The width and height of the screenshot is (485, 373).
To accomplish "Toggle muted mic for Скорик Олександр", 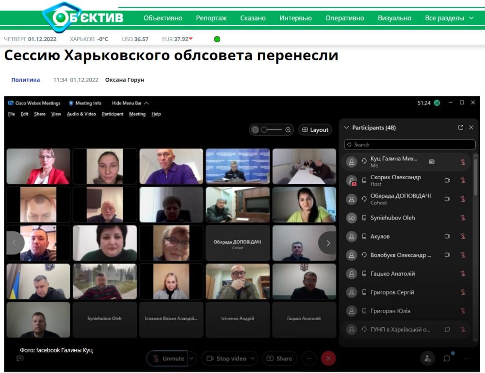I will (x=463, y=180).
